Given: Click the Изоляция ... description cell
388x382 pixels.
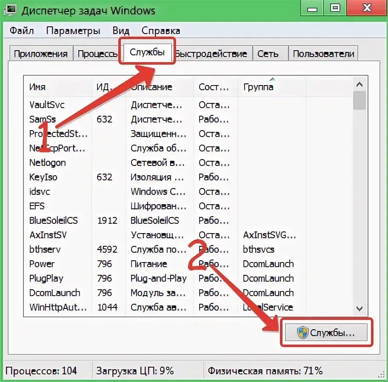Looking at the screenshot, I should coord(157,177).
